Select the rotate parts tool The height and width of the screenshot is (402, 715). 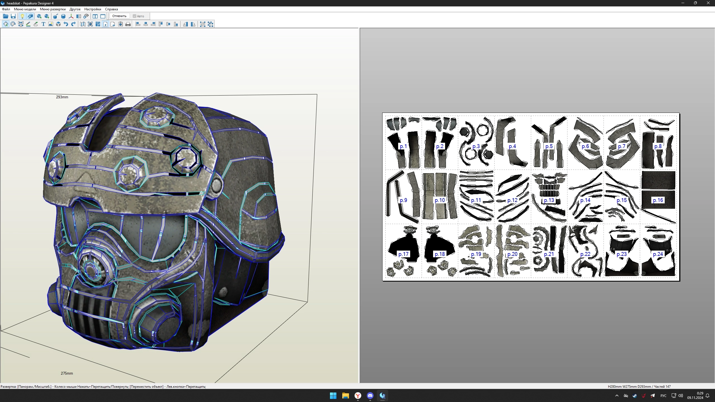(13, 24)
